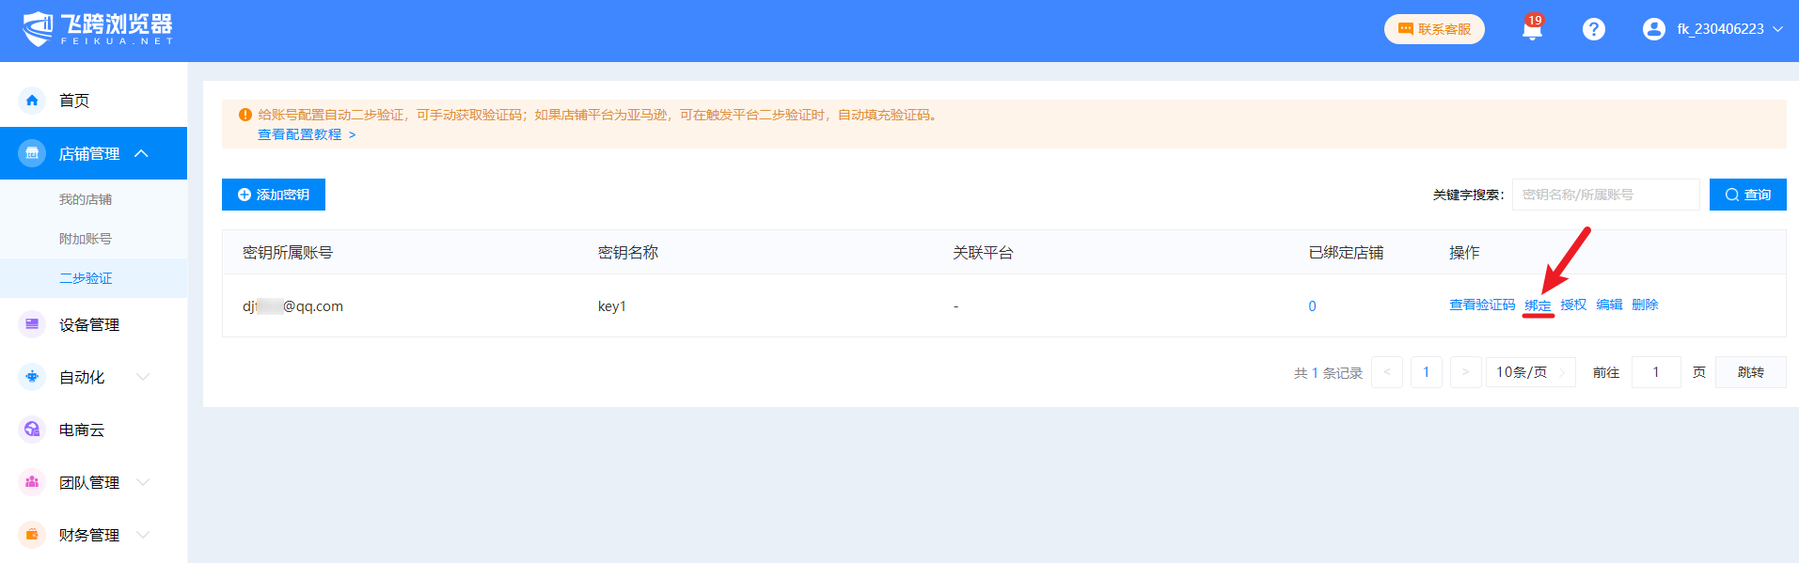Open the help question mark icon
The image size is (1799, 563).
click(1593, 29)
